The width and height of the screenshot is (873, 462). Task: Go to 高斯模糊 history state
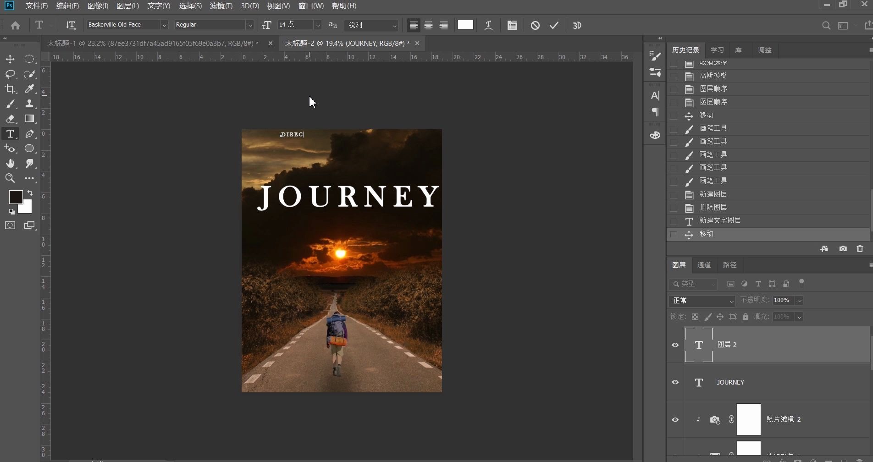[768, 76]
